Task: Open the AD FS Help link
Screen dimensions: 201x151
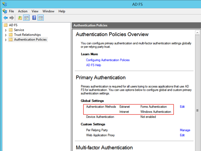Action: pyautogui.click(x=93, y=65)
